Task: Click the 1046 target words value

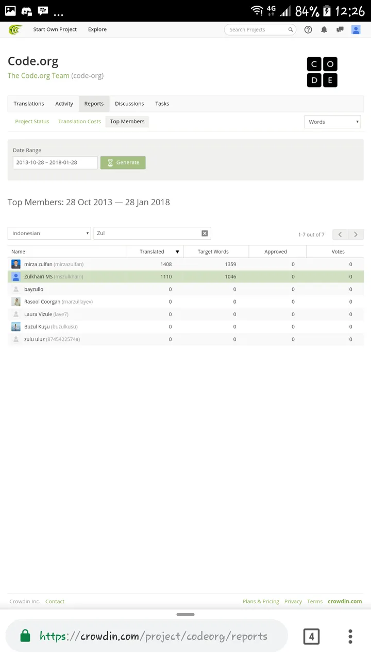Action: (230, 277)
